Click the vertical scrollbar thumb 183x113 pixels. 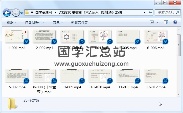(x=179, y=45)
